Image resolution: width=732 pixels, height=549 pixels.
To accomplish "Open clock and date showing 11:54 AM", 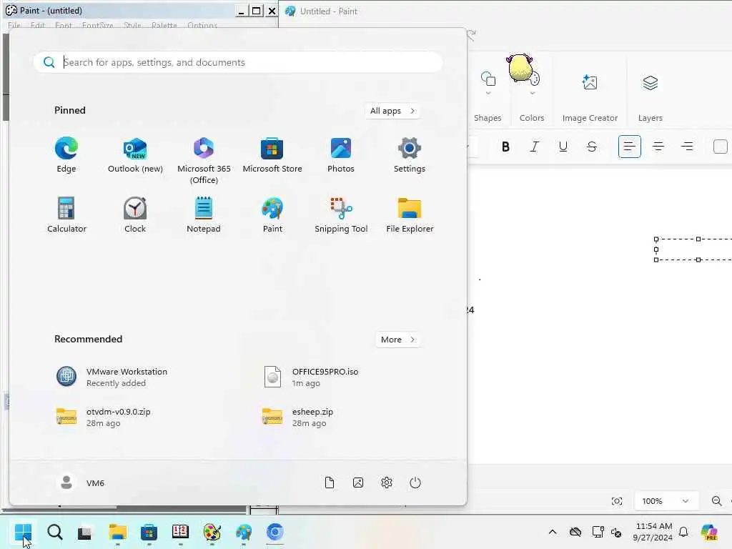I will pyautogui.click(x=653, y=532).
